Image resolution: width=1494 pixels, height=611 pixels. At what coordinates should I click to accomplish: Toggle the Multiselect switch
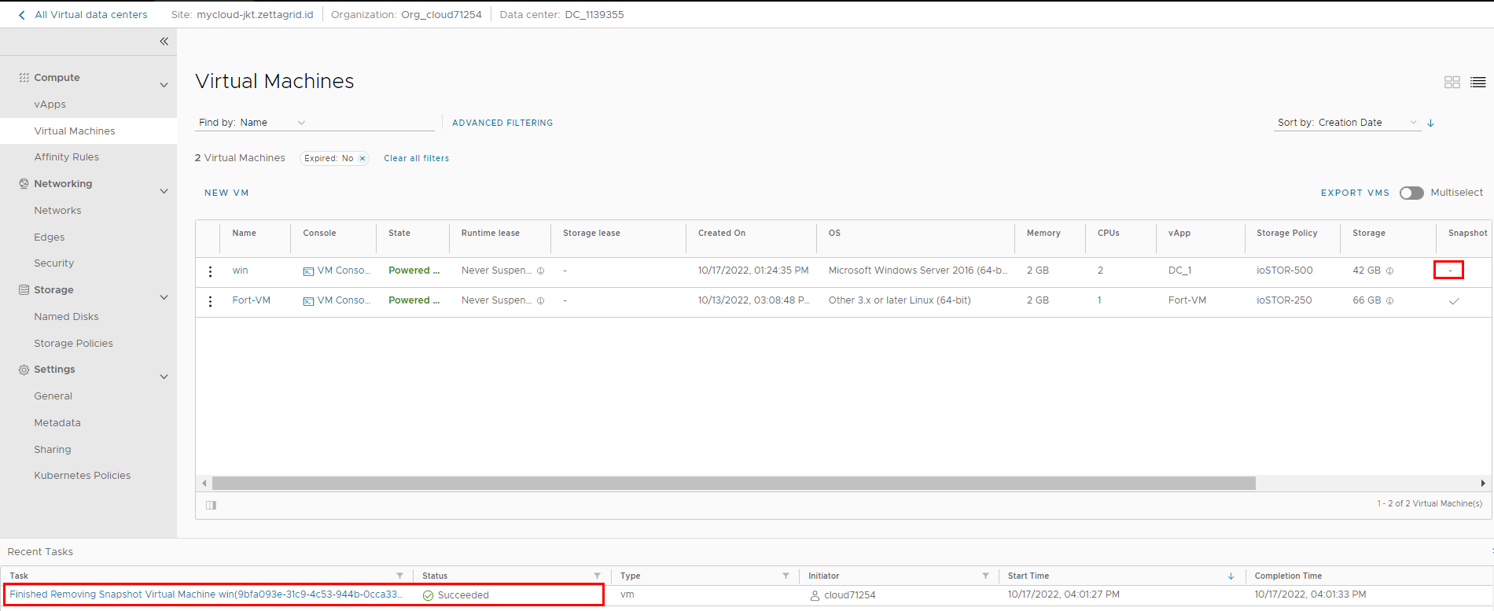[x=1411, y=193]
